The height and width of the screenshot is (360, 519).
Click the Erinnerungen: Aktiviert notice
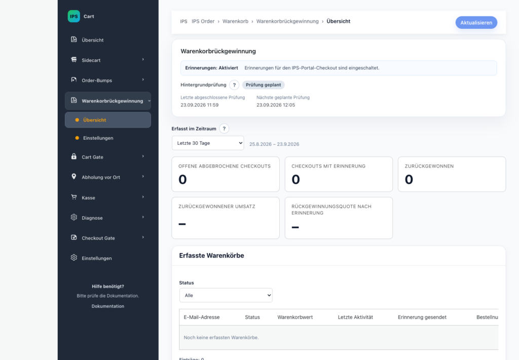339,68
